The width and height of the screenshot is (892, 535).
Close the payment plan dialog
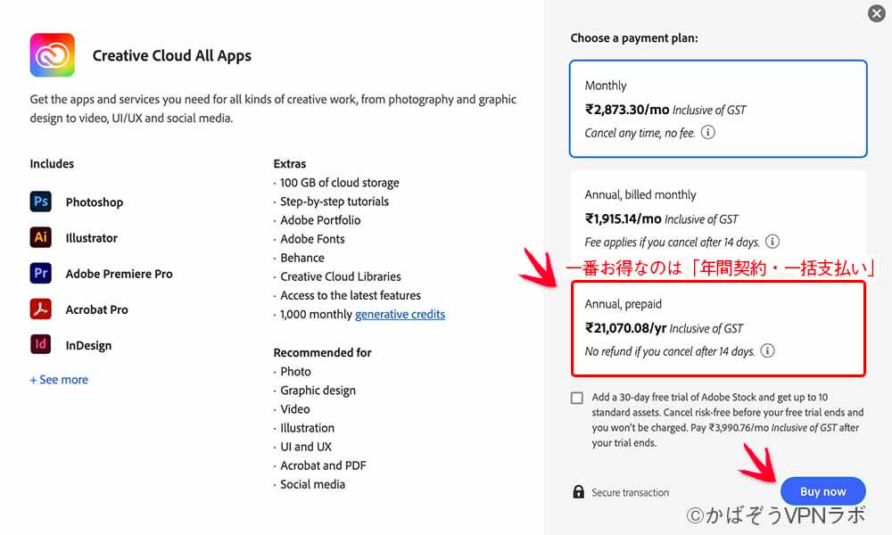click(x=877, y=13)
